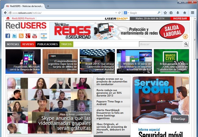
Task: Click the INGRESAR login button
Action: [180, 19]
